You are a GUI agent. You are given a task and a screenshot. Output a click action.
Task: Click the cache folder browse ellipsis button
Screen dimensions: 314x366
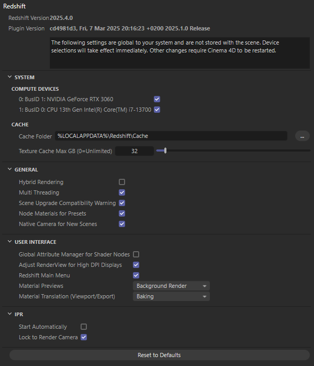(302, 136)
